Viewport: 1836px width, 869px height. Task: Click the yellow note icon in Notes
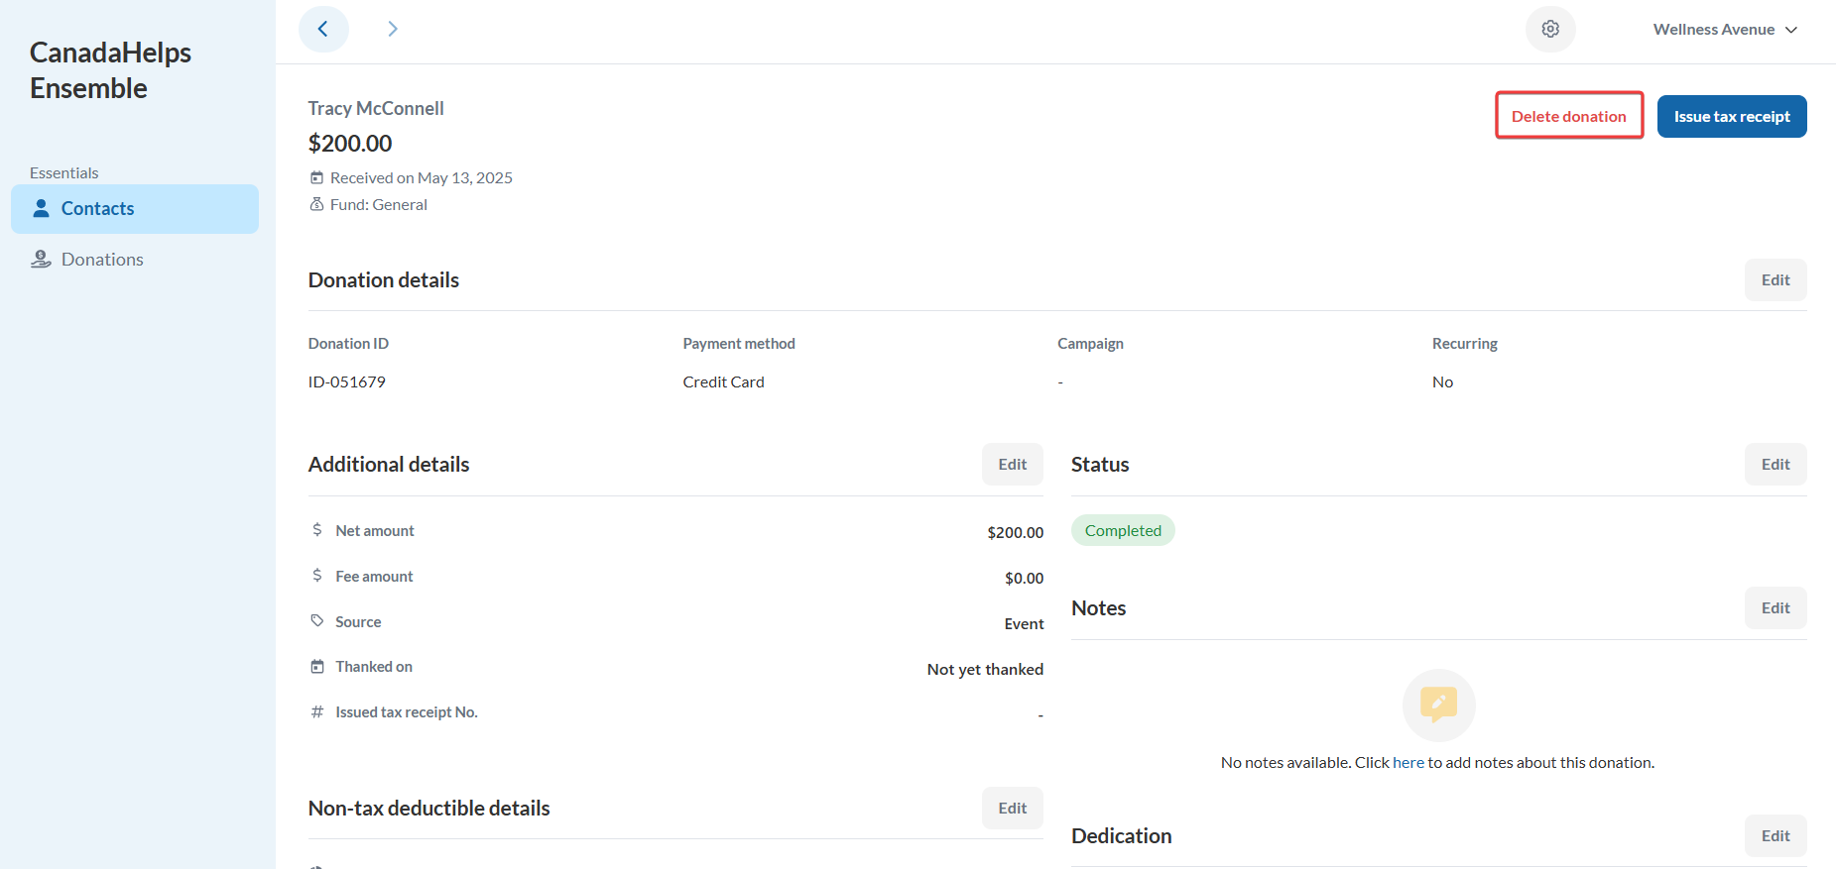tap(1438, 705)
